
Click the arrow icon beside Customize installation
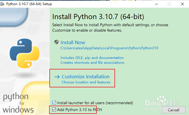[x=57, y=77]
